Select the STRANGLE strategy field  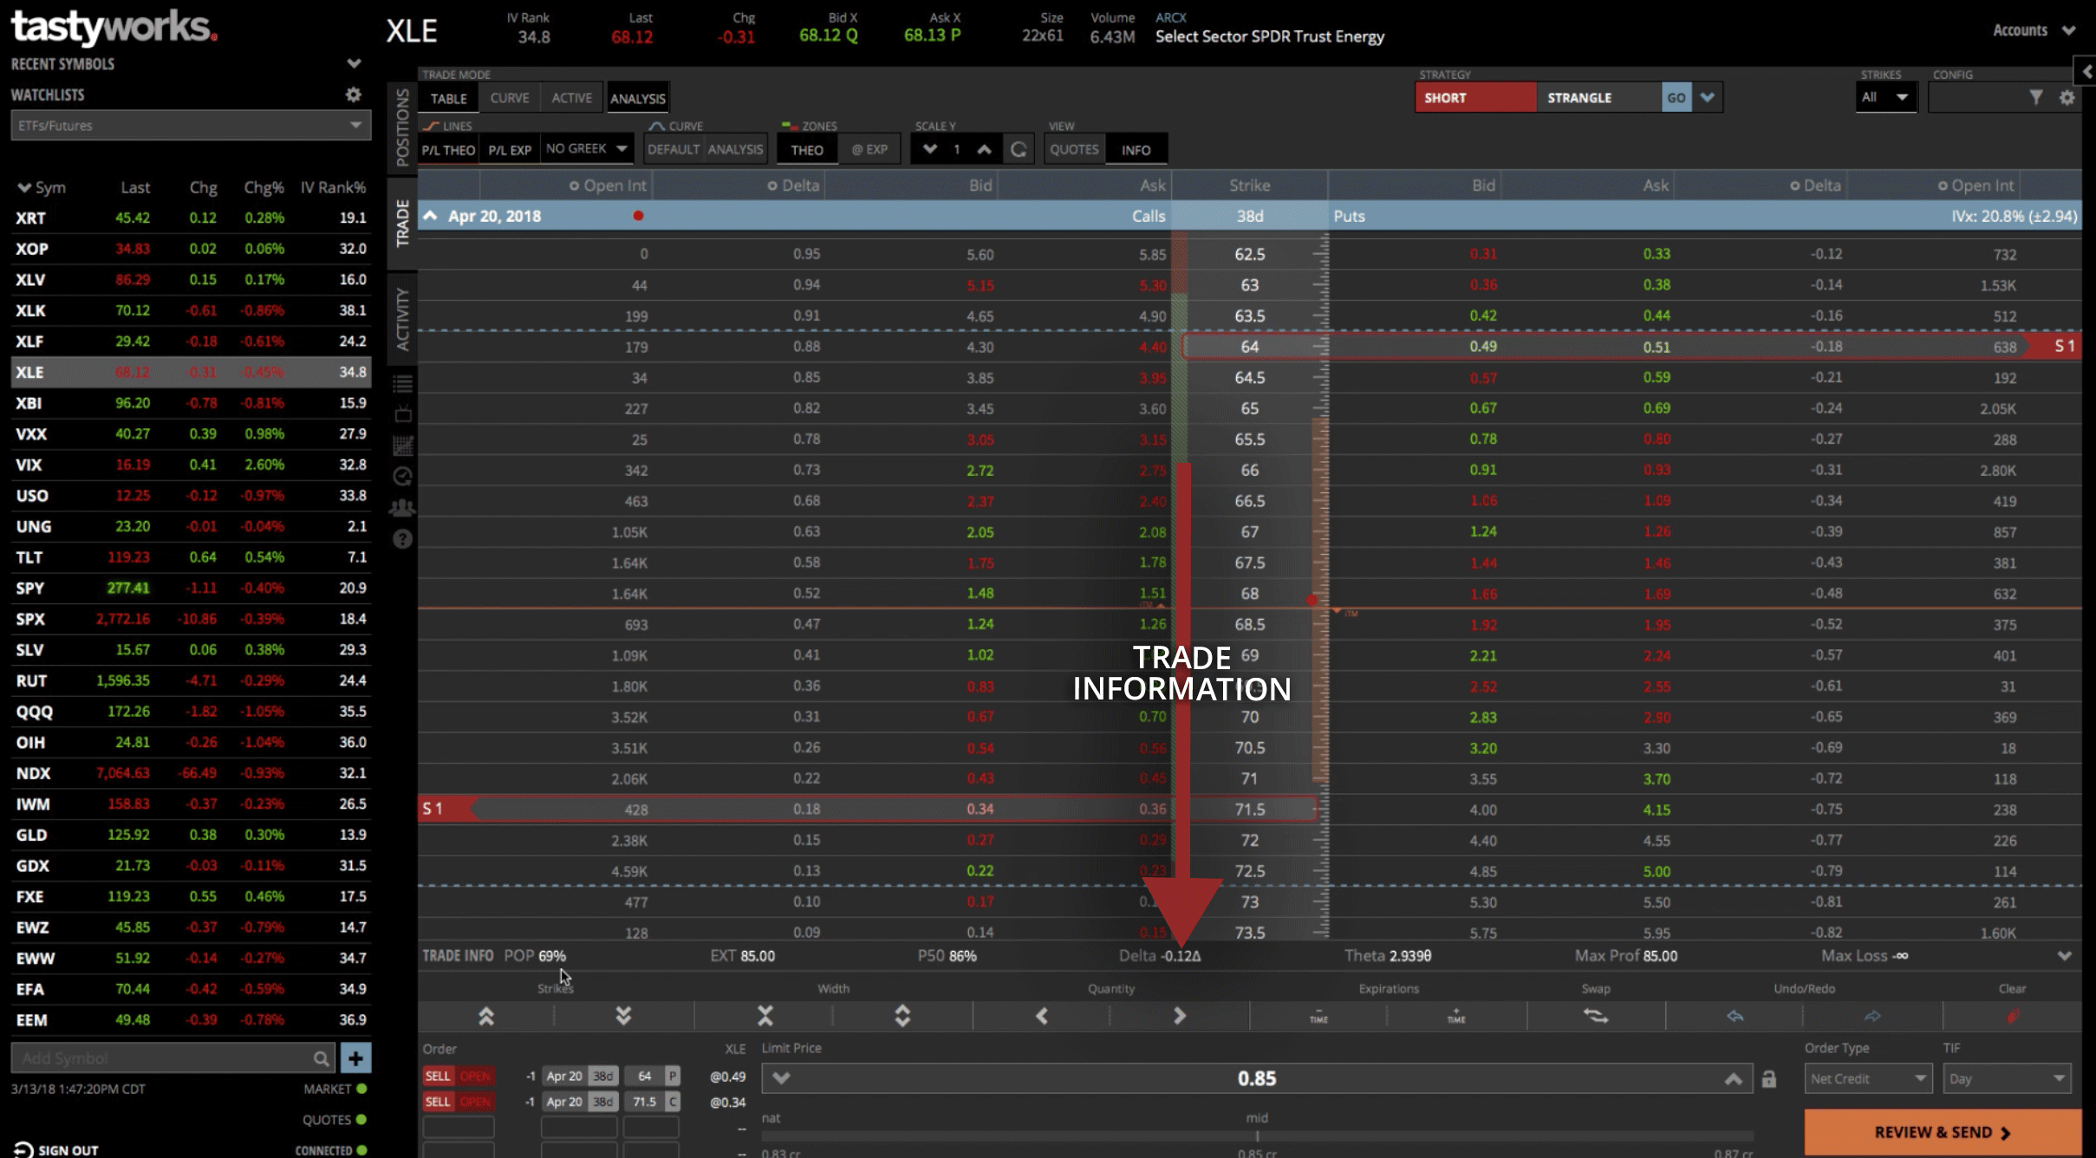[1599, 98]
